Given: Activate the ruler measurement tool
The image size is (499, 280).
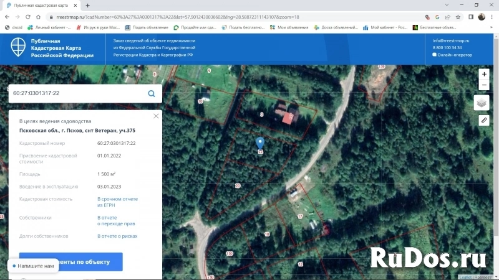Looking at the screenshot, I should click(x=483, y=120).
